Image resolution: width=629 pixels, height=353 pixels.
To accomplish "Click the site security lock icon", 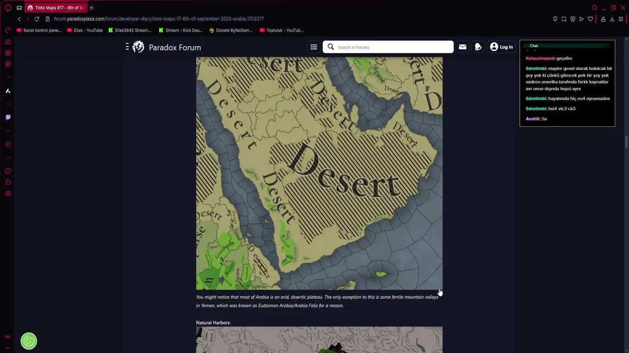I will [x=48, y=19].
